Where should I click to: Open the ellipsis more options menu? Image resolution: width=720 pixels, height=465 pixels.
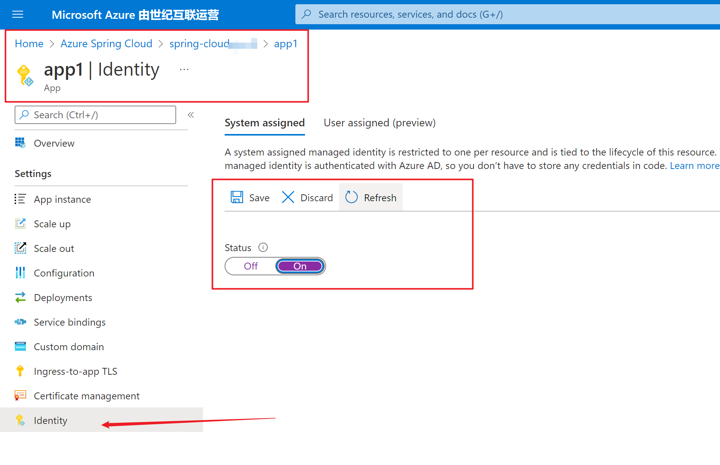(184, 70)
